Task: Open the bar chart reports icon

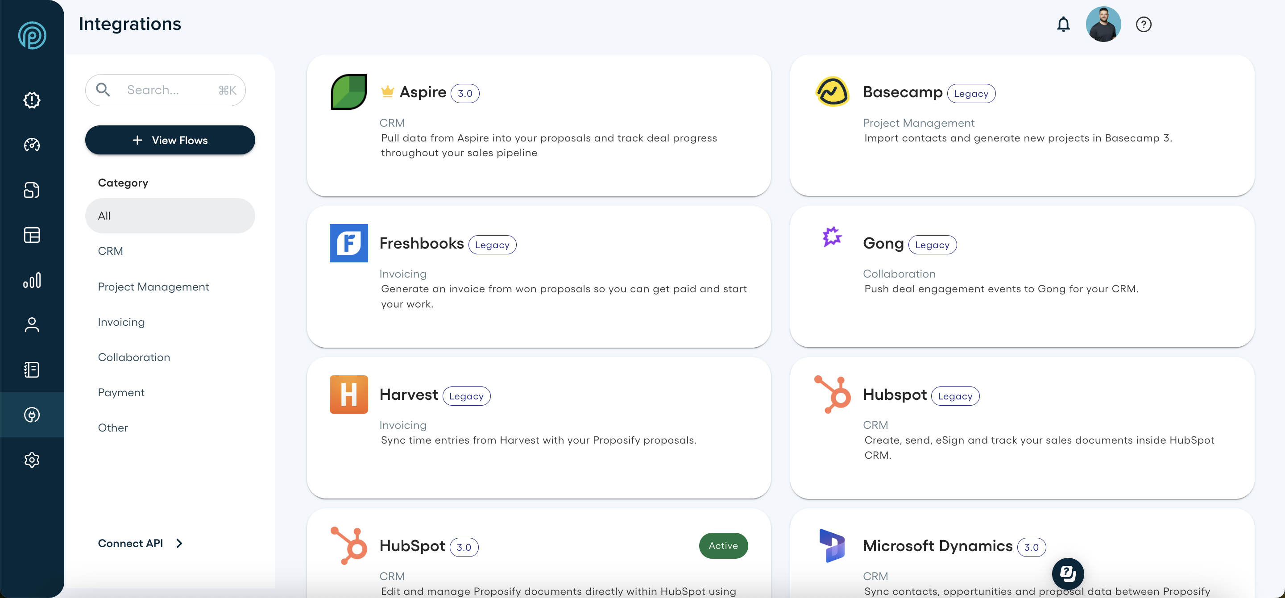Action: 32,280
